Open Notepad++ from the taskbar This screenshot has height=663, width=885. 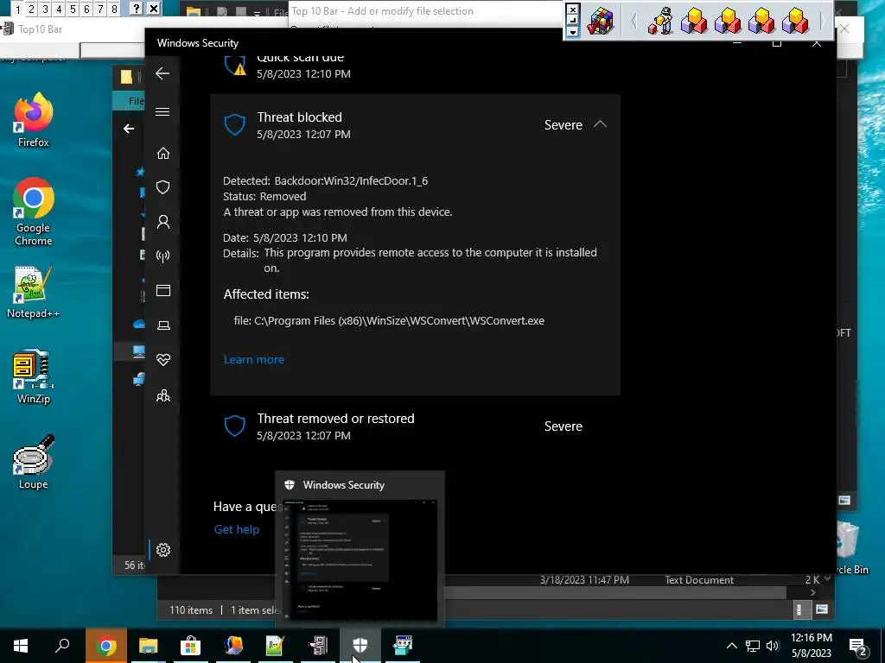coord(274,646)
